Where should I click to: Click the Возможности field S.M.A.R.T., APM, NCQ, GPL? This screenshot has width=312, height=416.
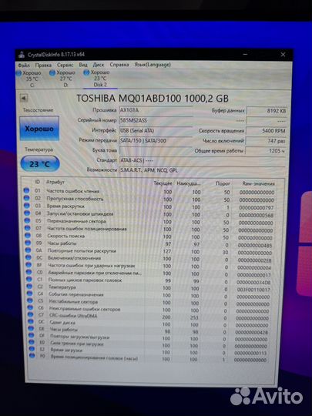[x=202, y=170]
